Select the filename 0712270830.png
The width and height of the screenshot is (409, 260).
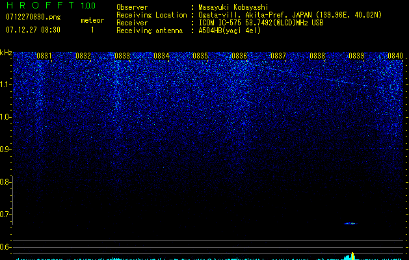[x=33, y=17]
